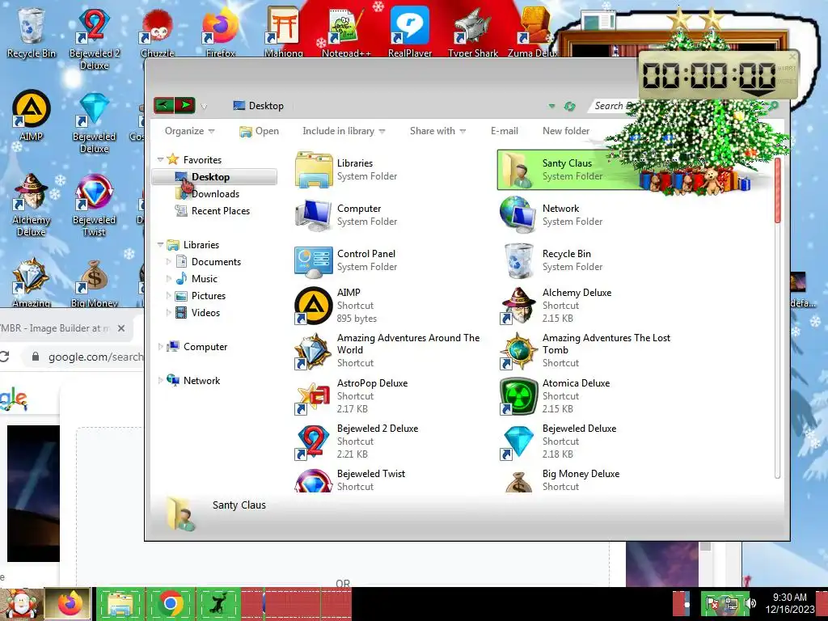Click Open in the Explorer toolbar
828x621 pixels.
point(259,131)
